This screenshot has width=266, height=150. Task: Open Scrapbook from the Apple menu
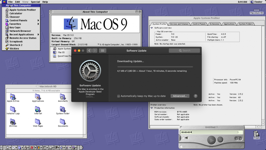pos(21,42)
